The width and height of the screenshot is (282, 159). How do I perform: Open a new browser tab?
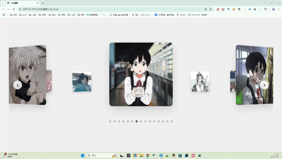[43, 3]
